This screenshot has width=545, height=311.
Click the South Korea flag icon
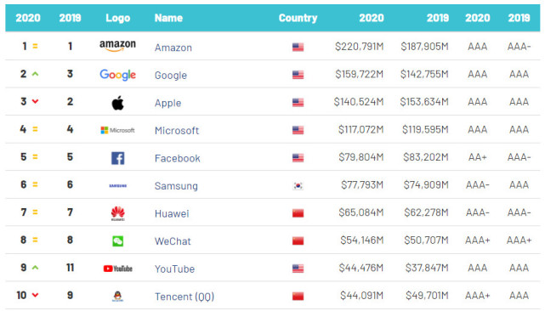(298, 185)
